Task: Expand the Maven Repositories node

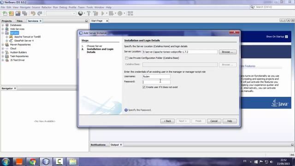Action: click(x=3, y=45)
